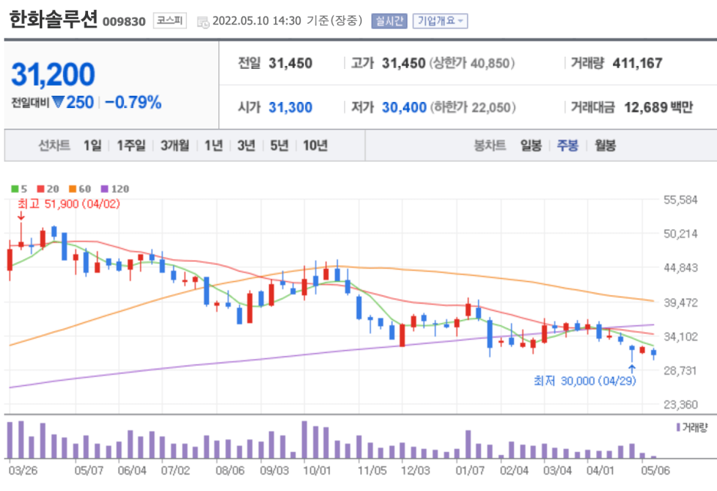Click the 10/01 date axis label
This screenshot has width=717, height=491.
[317, 471]
